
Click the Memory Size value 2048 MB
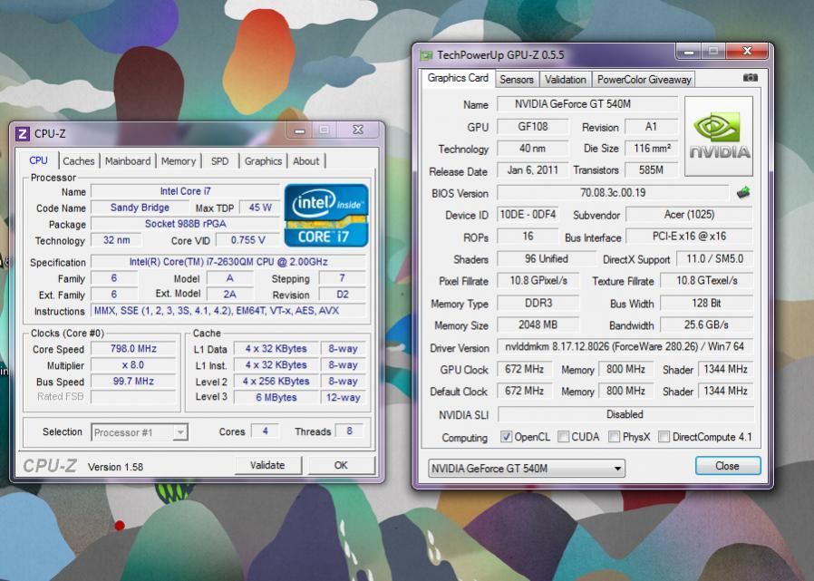click(x=538, y=325)
